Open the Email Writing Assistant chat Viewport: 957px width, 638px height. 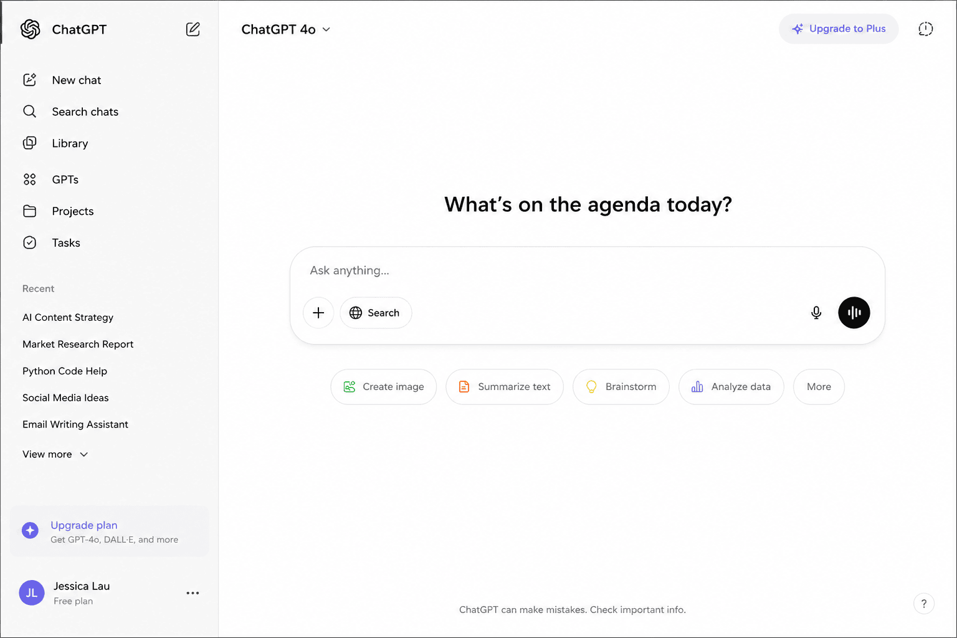click(x=75, y=424)
